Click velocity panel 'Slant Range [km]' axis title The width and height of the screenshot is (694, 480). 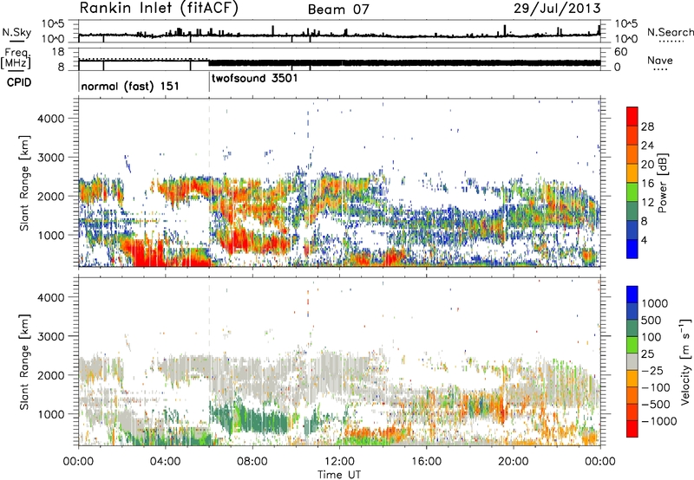(24, 362)
